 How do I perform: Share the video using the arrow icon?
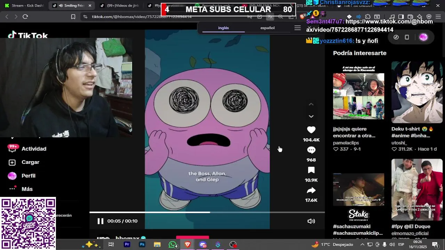[311, 190]
